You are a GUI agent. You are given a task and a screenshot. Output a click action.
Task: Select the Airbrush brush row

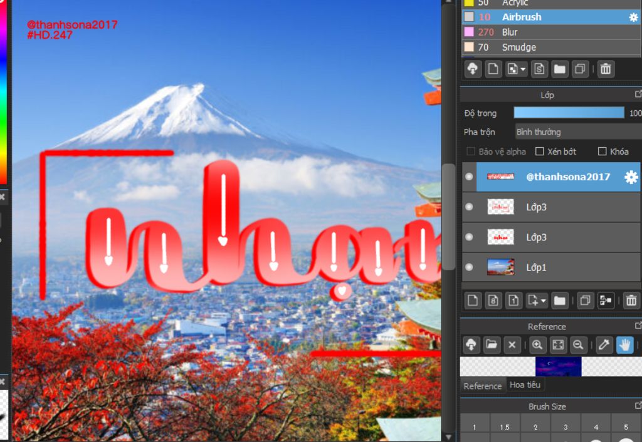[x=552, y=17]
